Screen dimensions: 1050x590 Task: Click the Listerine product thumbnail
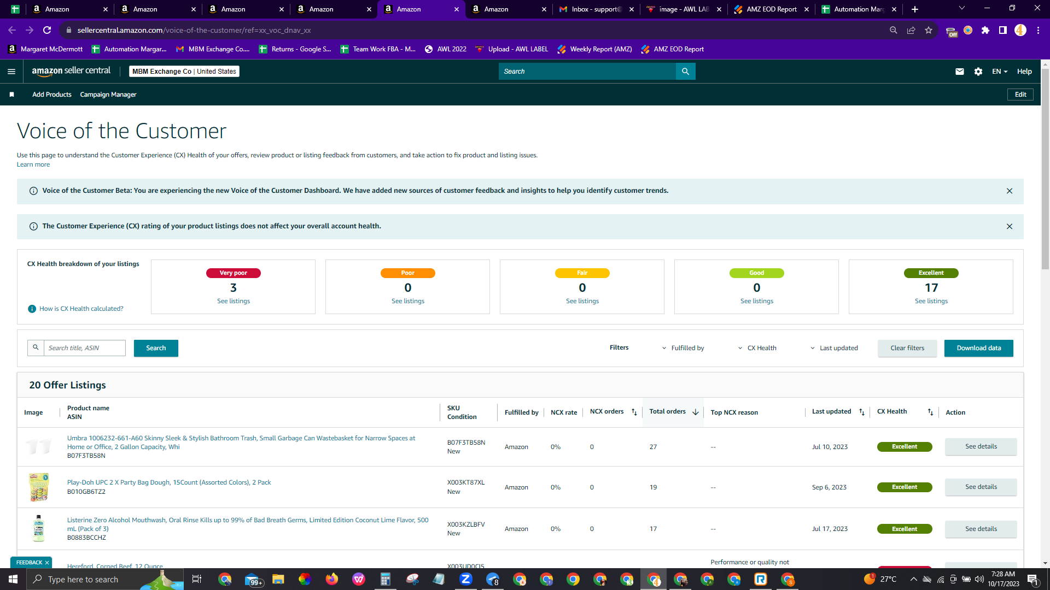(x=39, y=528)
